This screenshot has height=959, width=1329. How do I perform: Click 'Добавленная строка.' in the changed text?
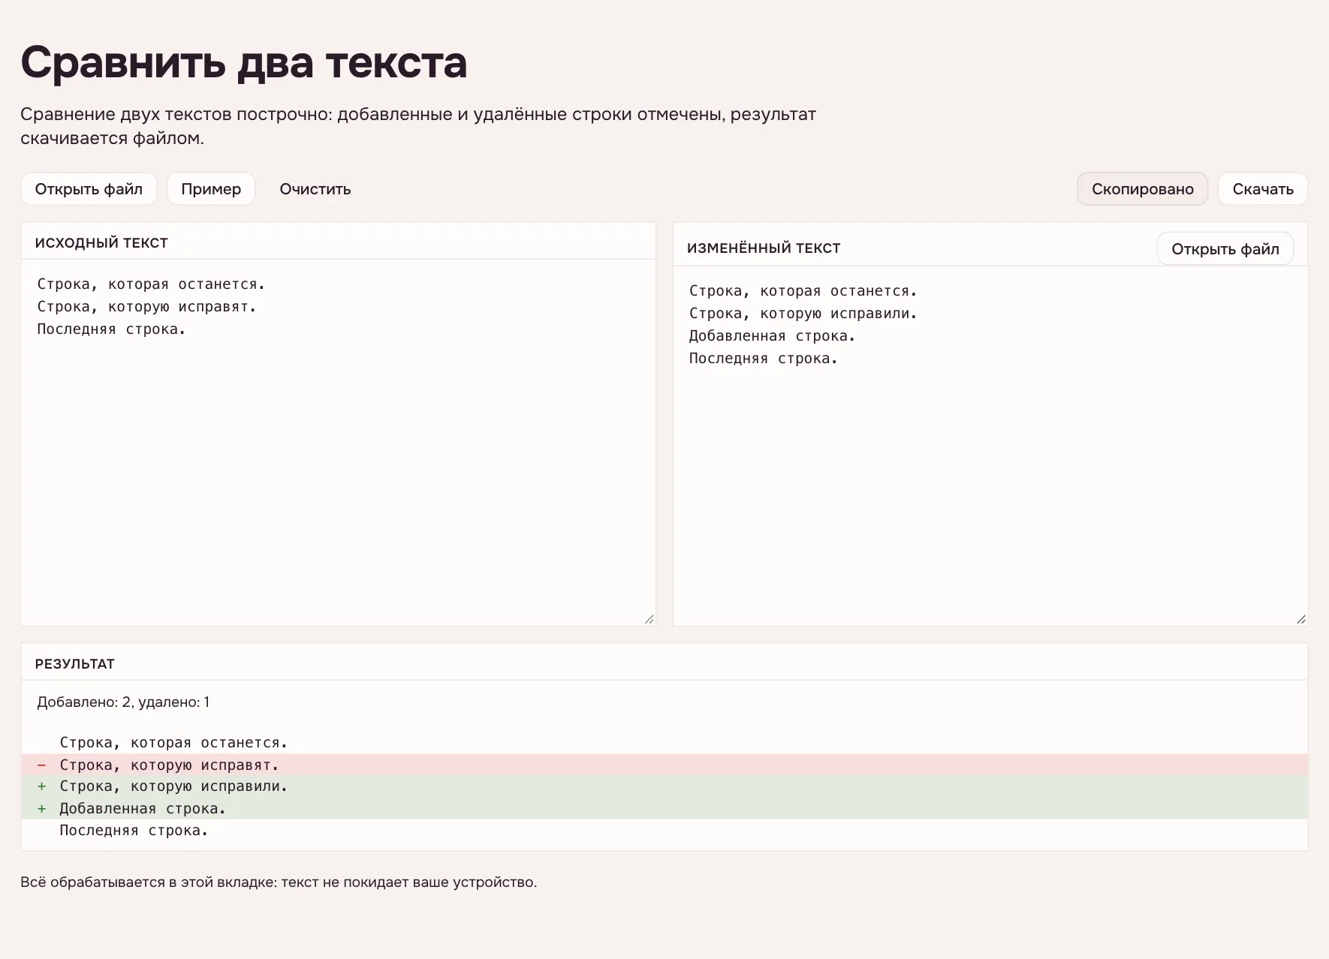[x=772, y=336]
